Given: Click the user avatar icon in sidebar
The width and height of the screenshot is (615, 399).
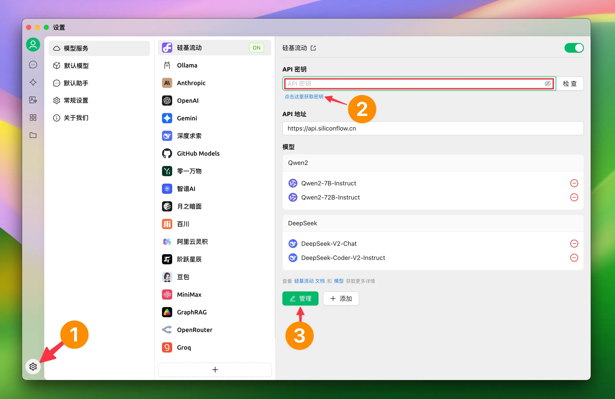Looking at the screenshot, I should (33, 45).
